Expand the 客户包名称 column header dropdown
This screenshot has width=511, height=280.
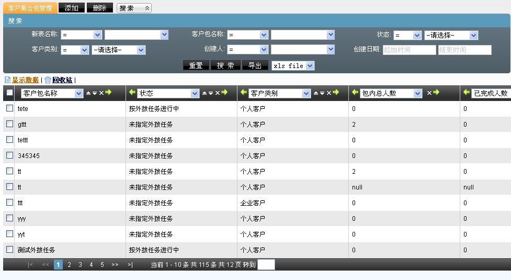click(x=78, y=94)
